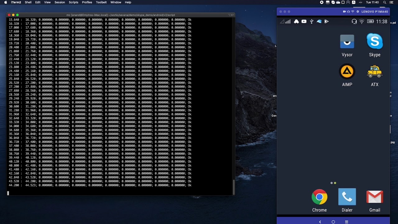Image resolution: width=398 pixels, height=224 pixels.
Task: Click the screen recording stop icon in menu bar
Action: click(x=322, y=2)
